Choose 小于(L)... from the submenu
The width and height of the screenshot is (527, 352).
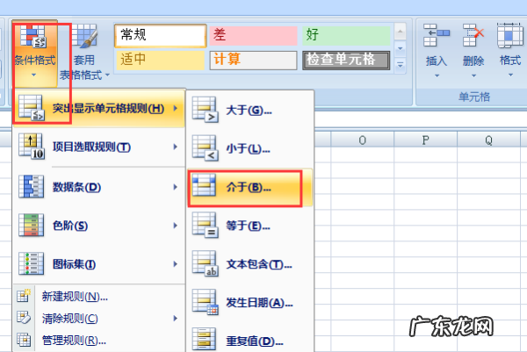250,148
